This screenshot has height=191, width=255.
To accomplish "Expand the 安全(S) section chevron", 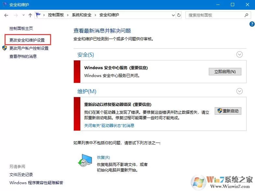I will tap(239, 55).
